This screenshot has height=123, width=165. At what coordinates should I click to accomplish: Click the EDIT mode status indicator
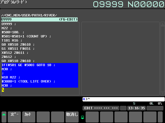point(101,108)
